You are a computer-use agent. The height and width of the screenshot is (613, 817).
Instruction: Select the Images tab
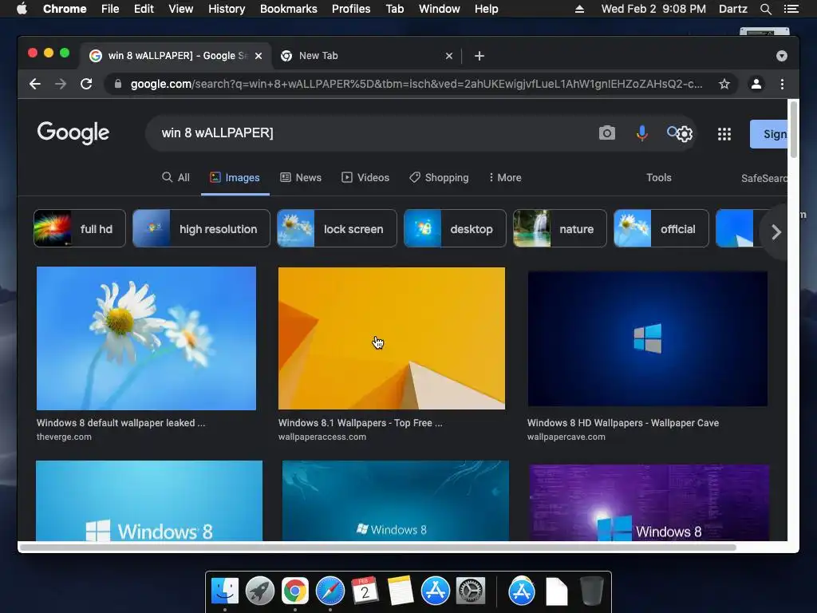click(235, 178)
